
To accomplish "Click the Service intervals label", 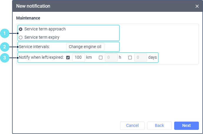I will coord(34,47).
